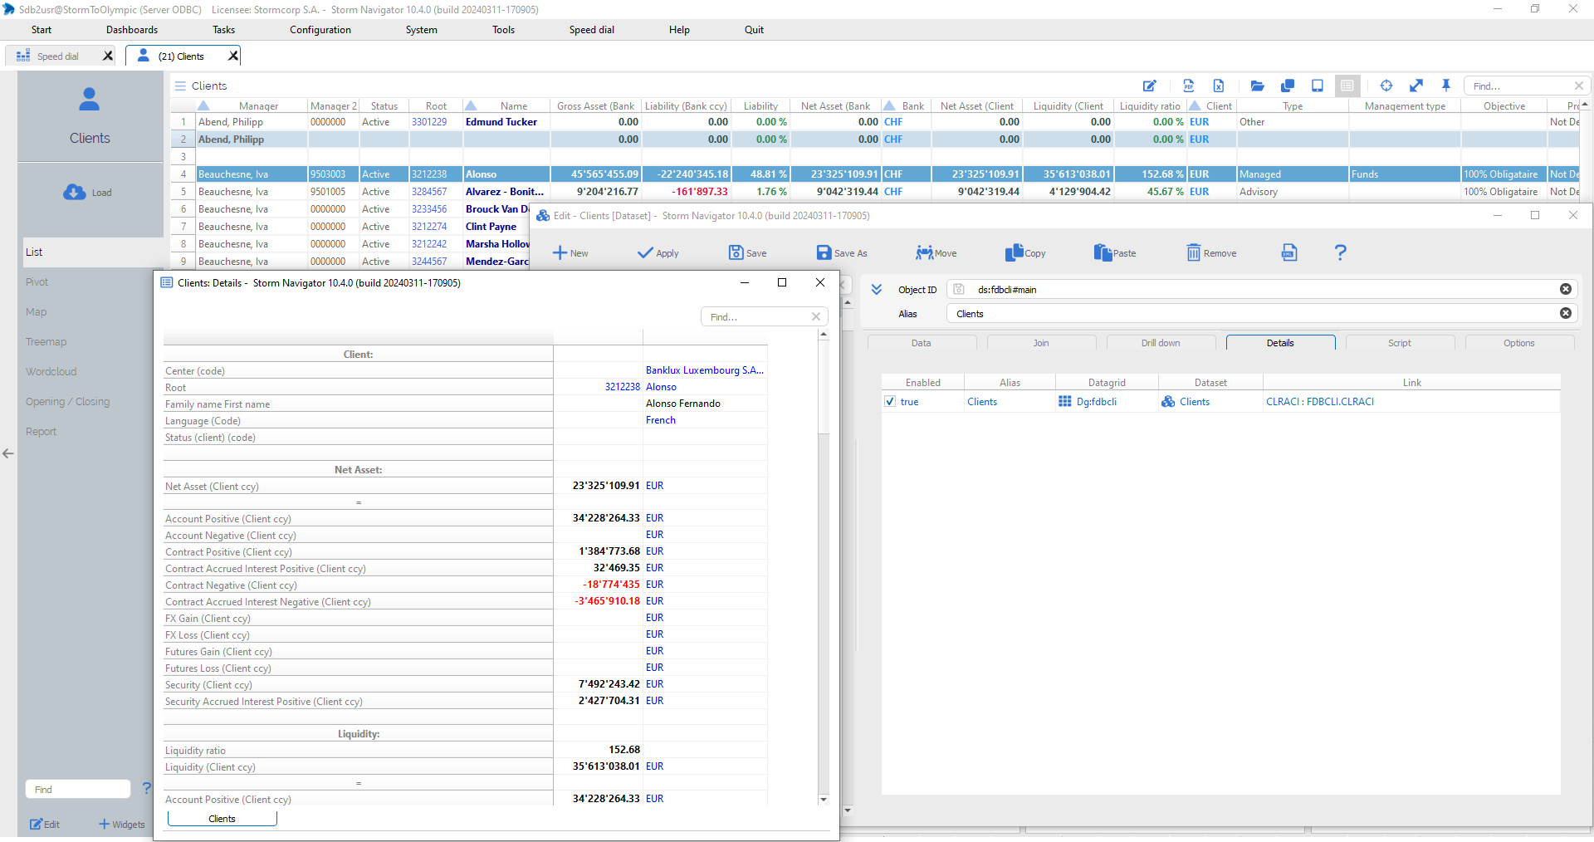
Task: Click the New button in Edit dataset window
Action: coord(570,253)
